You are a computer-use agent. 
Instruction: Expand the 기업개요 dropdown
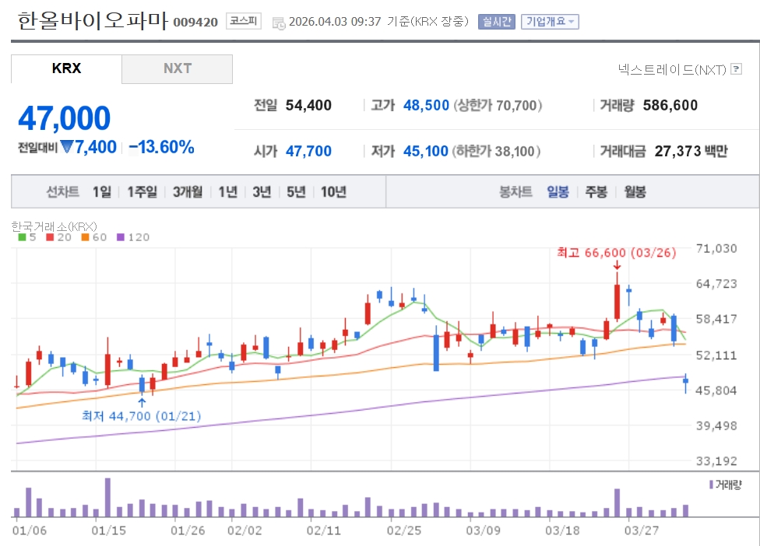[550, 22]
